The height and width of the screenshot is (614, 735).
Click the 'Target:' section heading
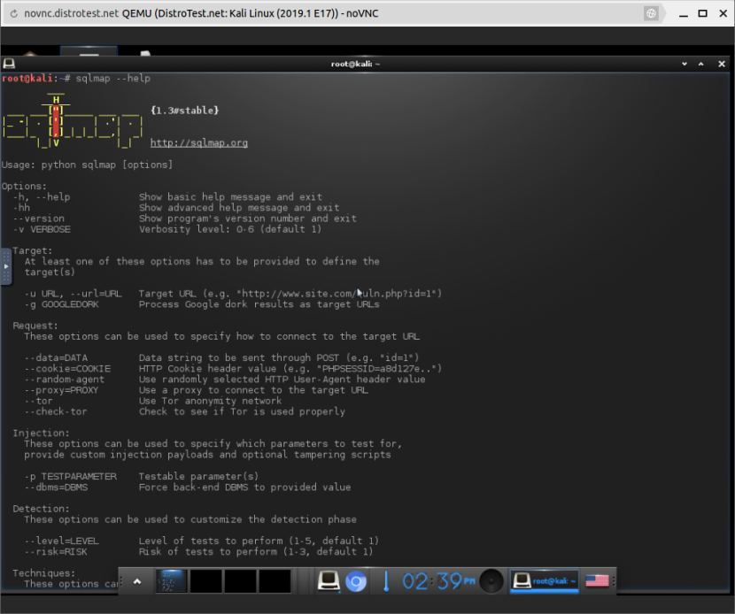(x=33, y=250)
